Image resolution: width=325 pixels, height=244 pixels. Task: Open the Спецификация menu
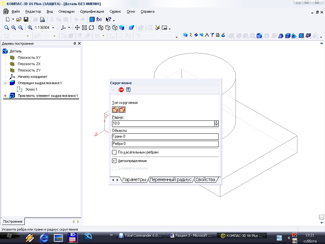pos(92,12)
